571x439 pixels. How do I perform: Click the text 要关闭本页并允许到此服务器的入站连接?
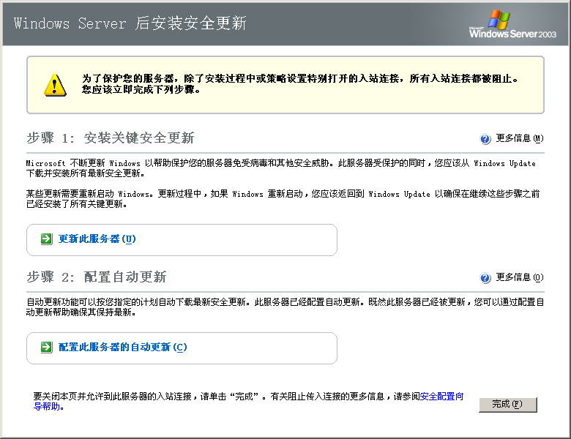tap(113, 397)
